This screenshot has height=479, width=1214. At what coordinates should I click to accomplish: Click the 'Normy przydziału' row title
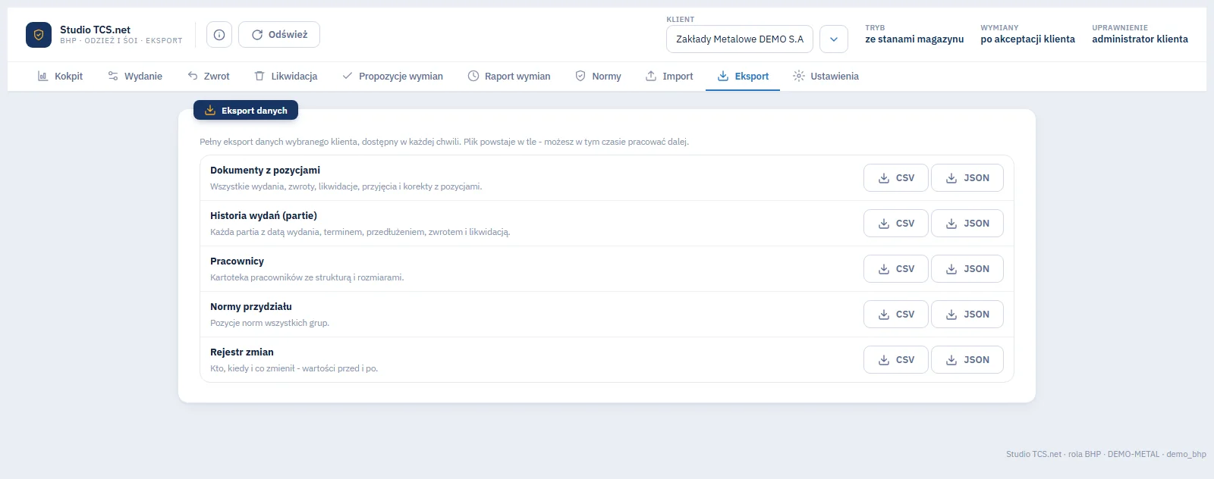coord(251,307)
